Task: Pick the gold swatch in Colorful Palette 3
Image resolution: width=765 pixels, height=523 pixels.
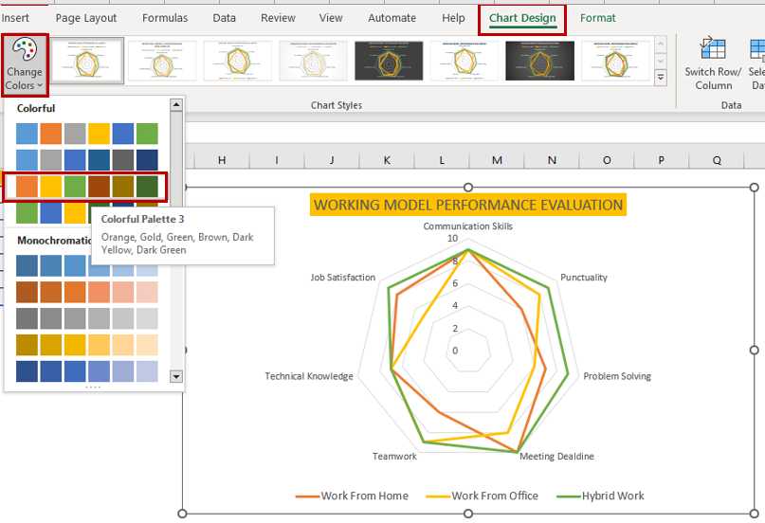Action: [51, 187]
